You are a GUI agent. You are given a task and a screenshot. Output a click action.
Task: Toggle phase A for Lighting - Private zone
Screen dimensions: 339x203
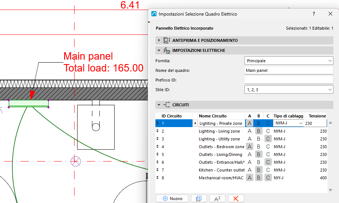coord(250,123)
